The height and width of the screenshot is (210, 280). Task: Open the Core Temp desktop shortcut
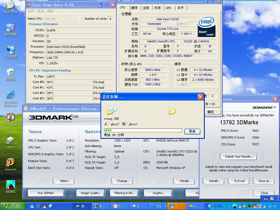pyautogui.click(x=10, y=120)
